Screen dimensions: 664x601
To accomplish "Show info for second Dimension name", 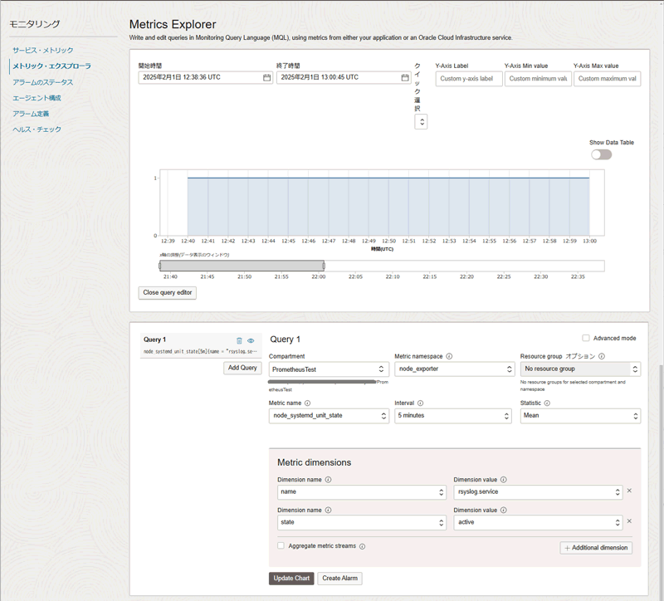I will pos(328,510).
